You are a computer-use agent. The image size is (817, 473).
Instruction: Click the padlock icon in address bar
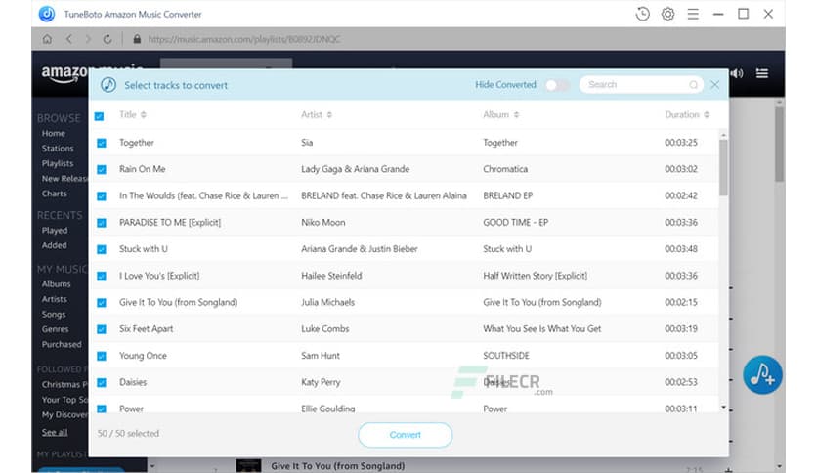pyautogui.click(x=137, y=39)
